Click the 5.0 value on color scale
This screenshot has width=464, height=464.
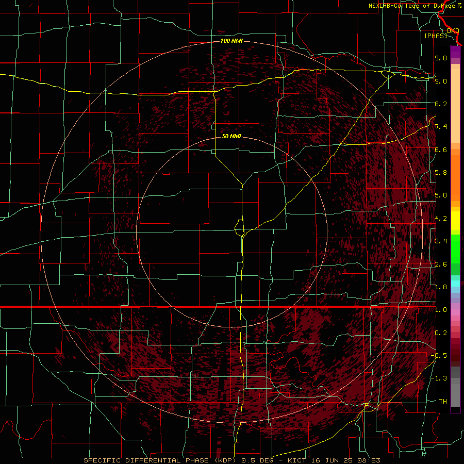click(441, 195)
